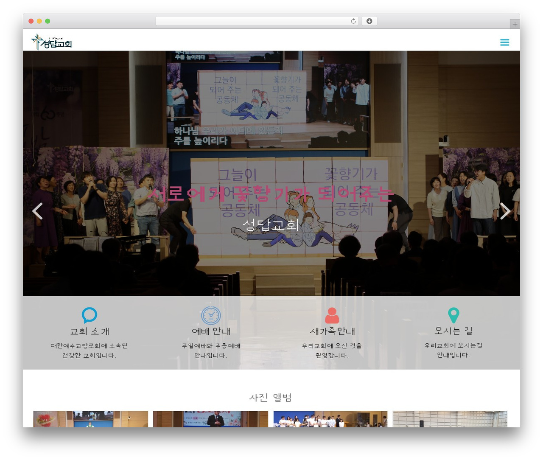This screenshot has width=543, height=460.
Task: Open the hamburger navigation menu
Action: pyautogui.click(x=504, y=42)
